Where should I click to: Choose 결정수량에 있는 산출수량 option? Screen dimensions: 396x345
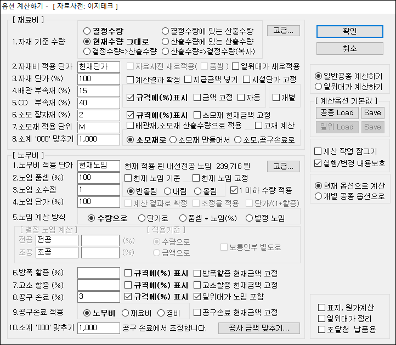coord(207,31)
